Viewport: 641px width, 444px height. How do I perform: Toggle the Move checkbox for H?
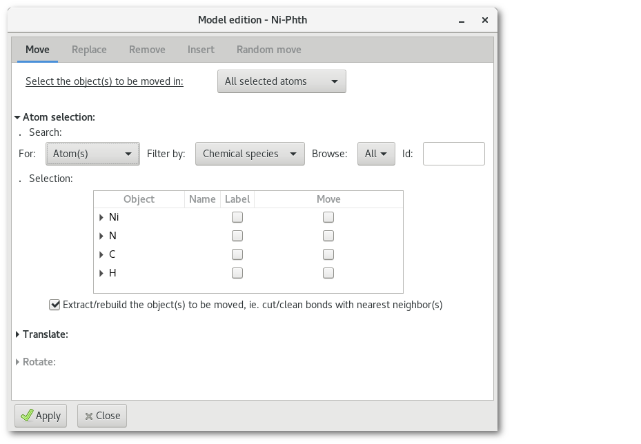coord(328,273)
